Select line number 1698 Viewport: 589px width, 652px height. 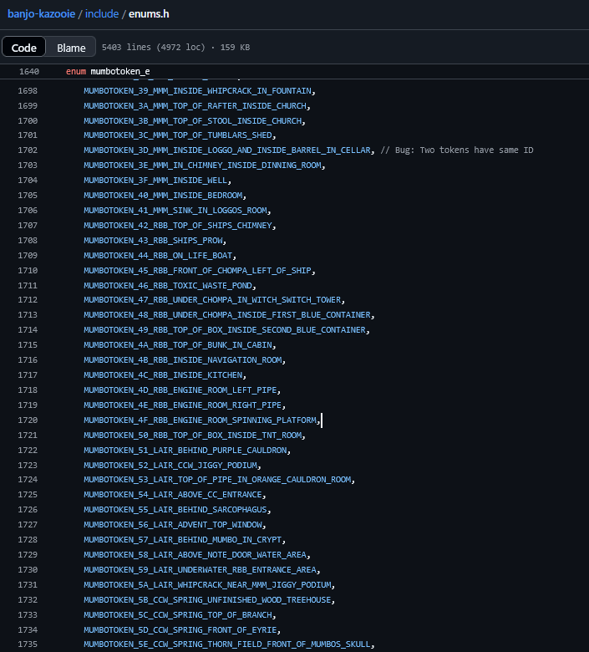point(28,90)
